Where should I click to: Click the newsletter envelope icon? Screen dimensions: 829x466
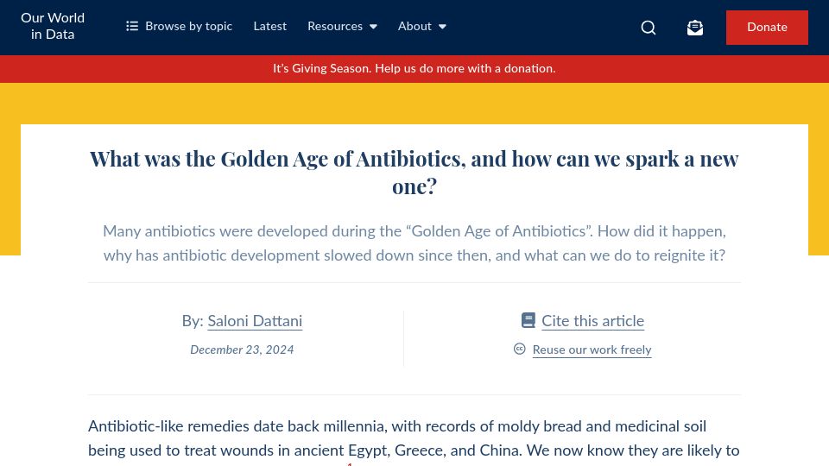tap(694, 28)
